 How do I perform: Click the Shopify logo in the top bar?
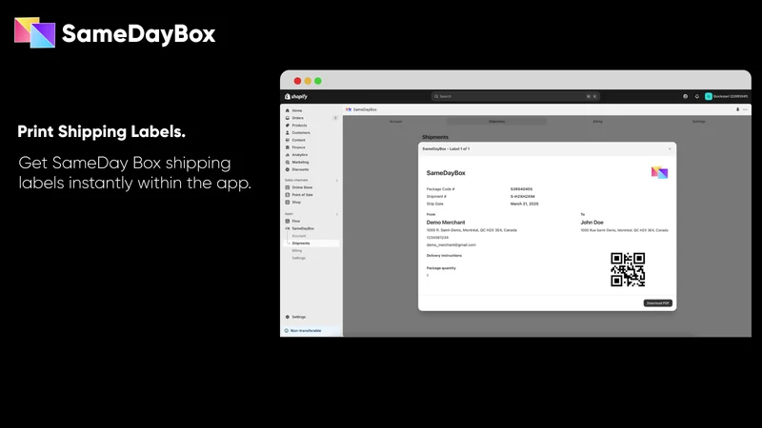296,97
